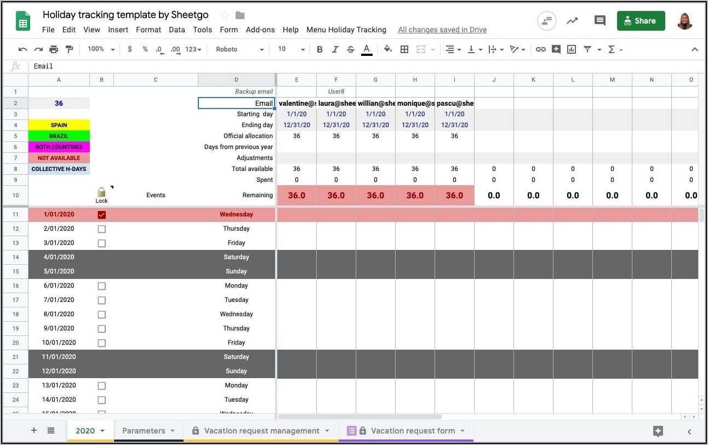Apply strikethrough formatting
708x445 pixels.
(x=351, y=49)
